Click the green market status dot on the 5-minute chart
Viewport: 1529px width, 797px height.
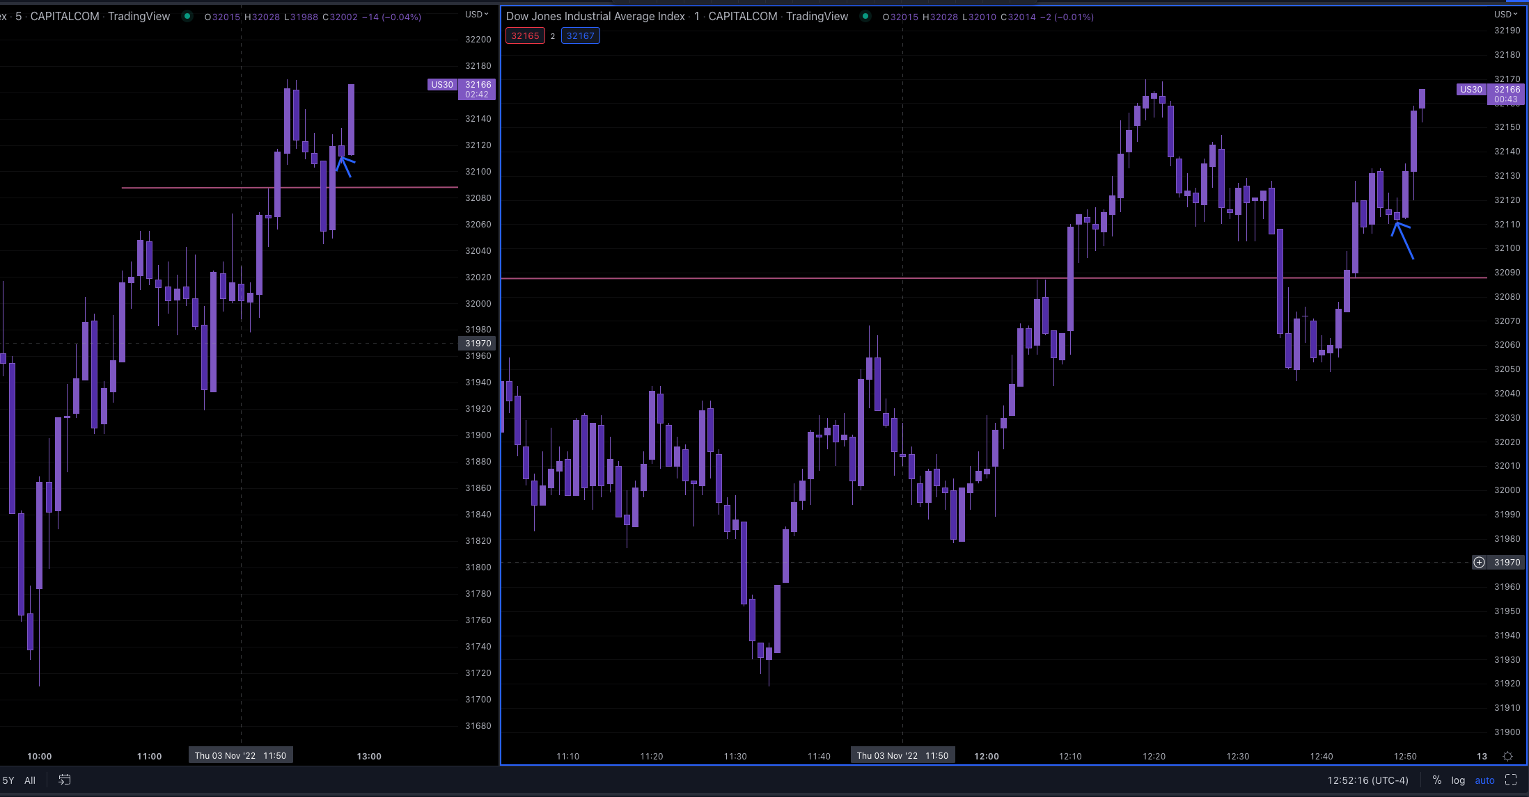pyautogui.click(x=186, y=15)
